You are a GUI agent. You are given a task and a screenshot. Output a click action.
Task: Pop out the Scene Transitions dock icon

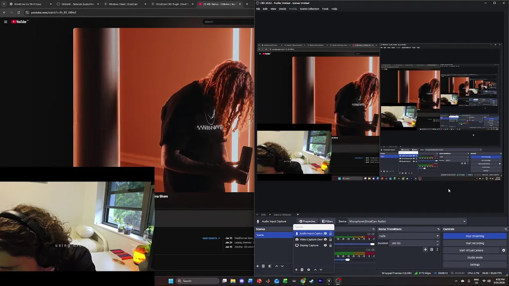tap(438, 229)
